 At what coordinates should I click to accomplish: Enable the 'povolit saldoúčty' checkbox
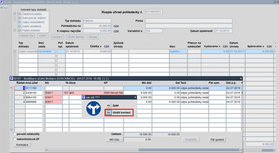click(x=14, y=134)
